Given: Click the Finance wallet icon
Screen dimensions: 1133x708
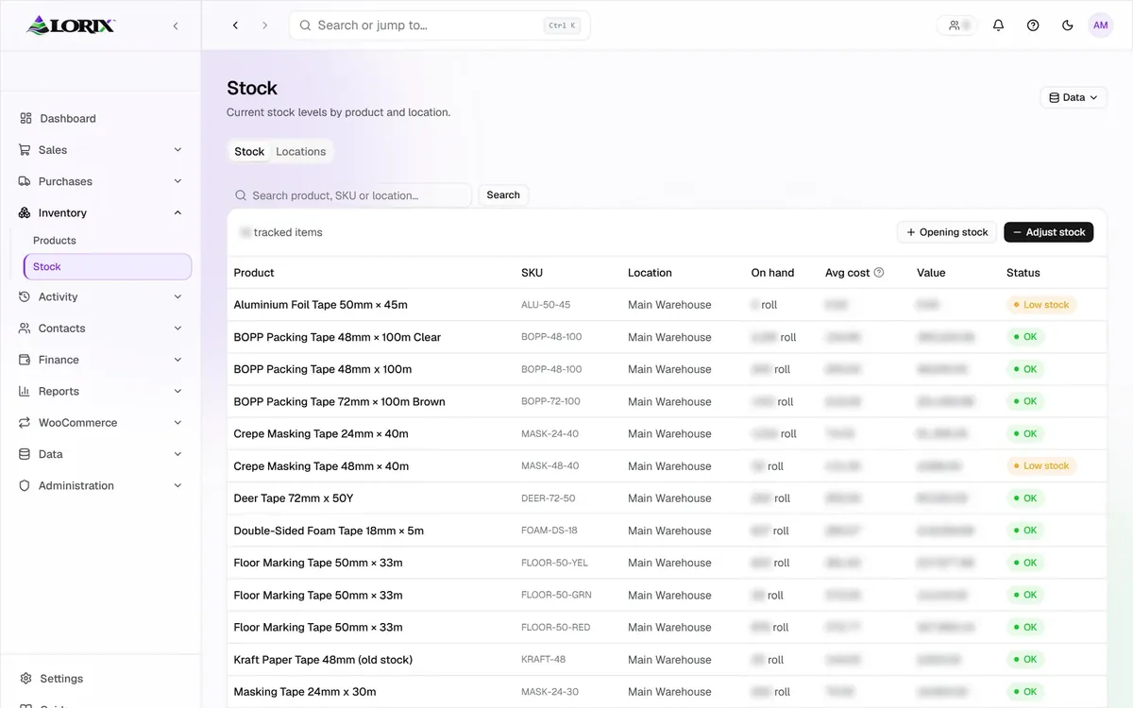Looking at the screenshot, I should 25,360.
